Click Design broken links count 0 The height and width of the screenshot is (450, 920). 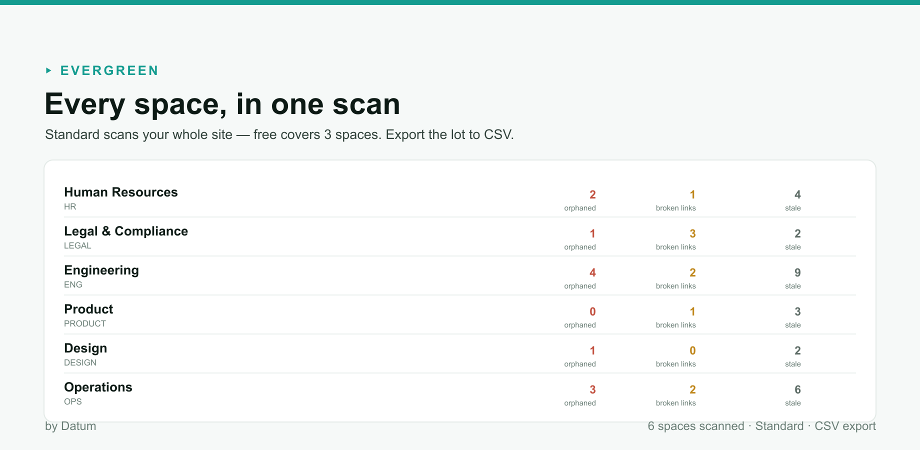692,350
